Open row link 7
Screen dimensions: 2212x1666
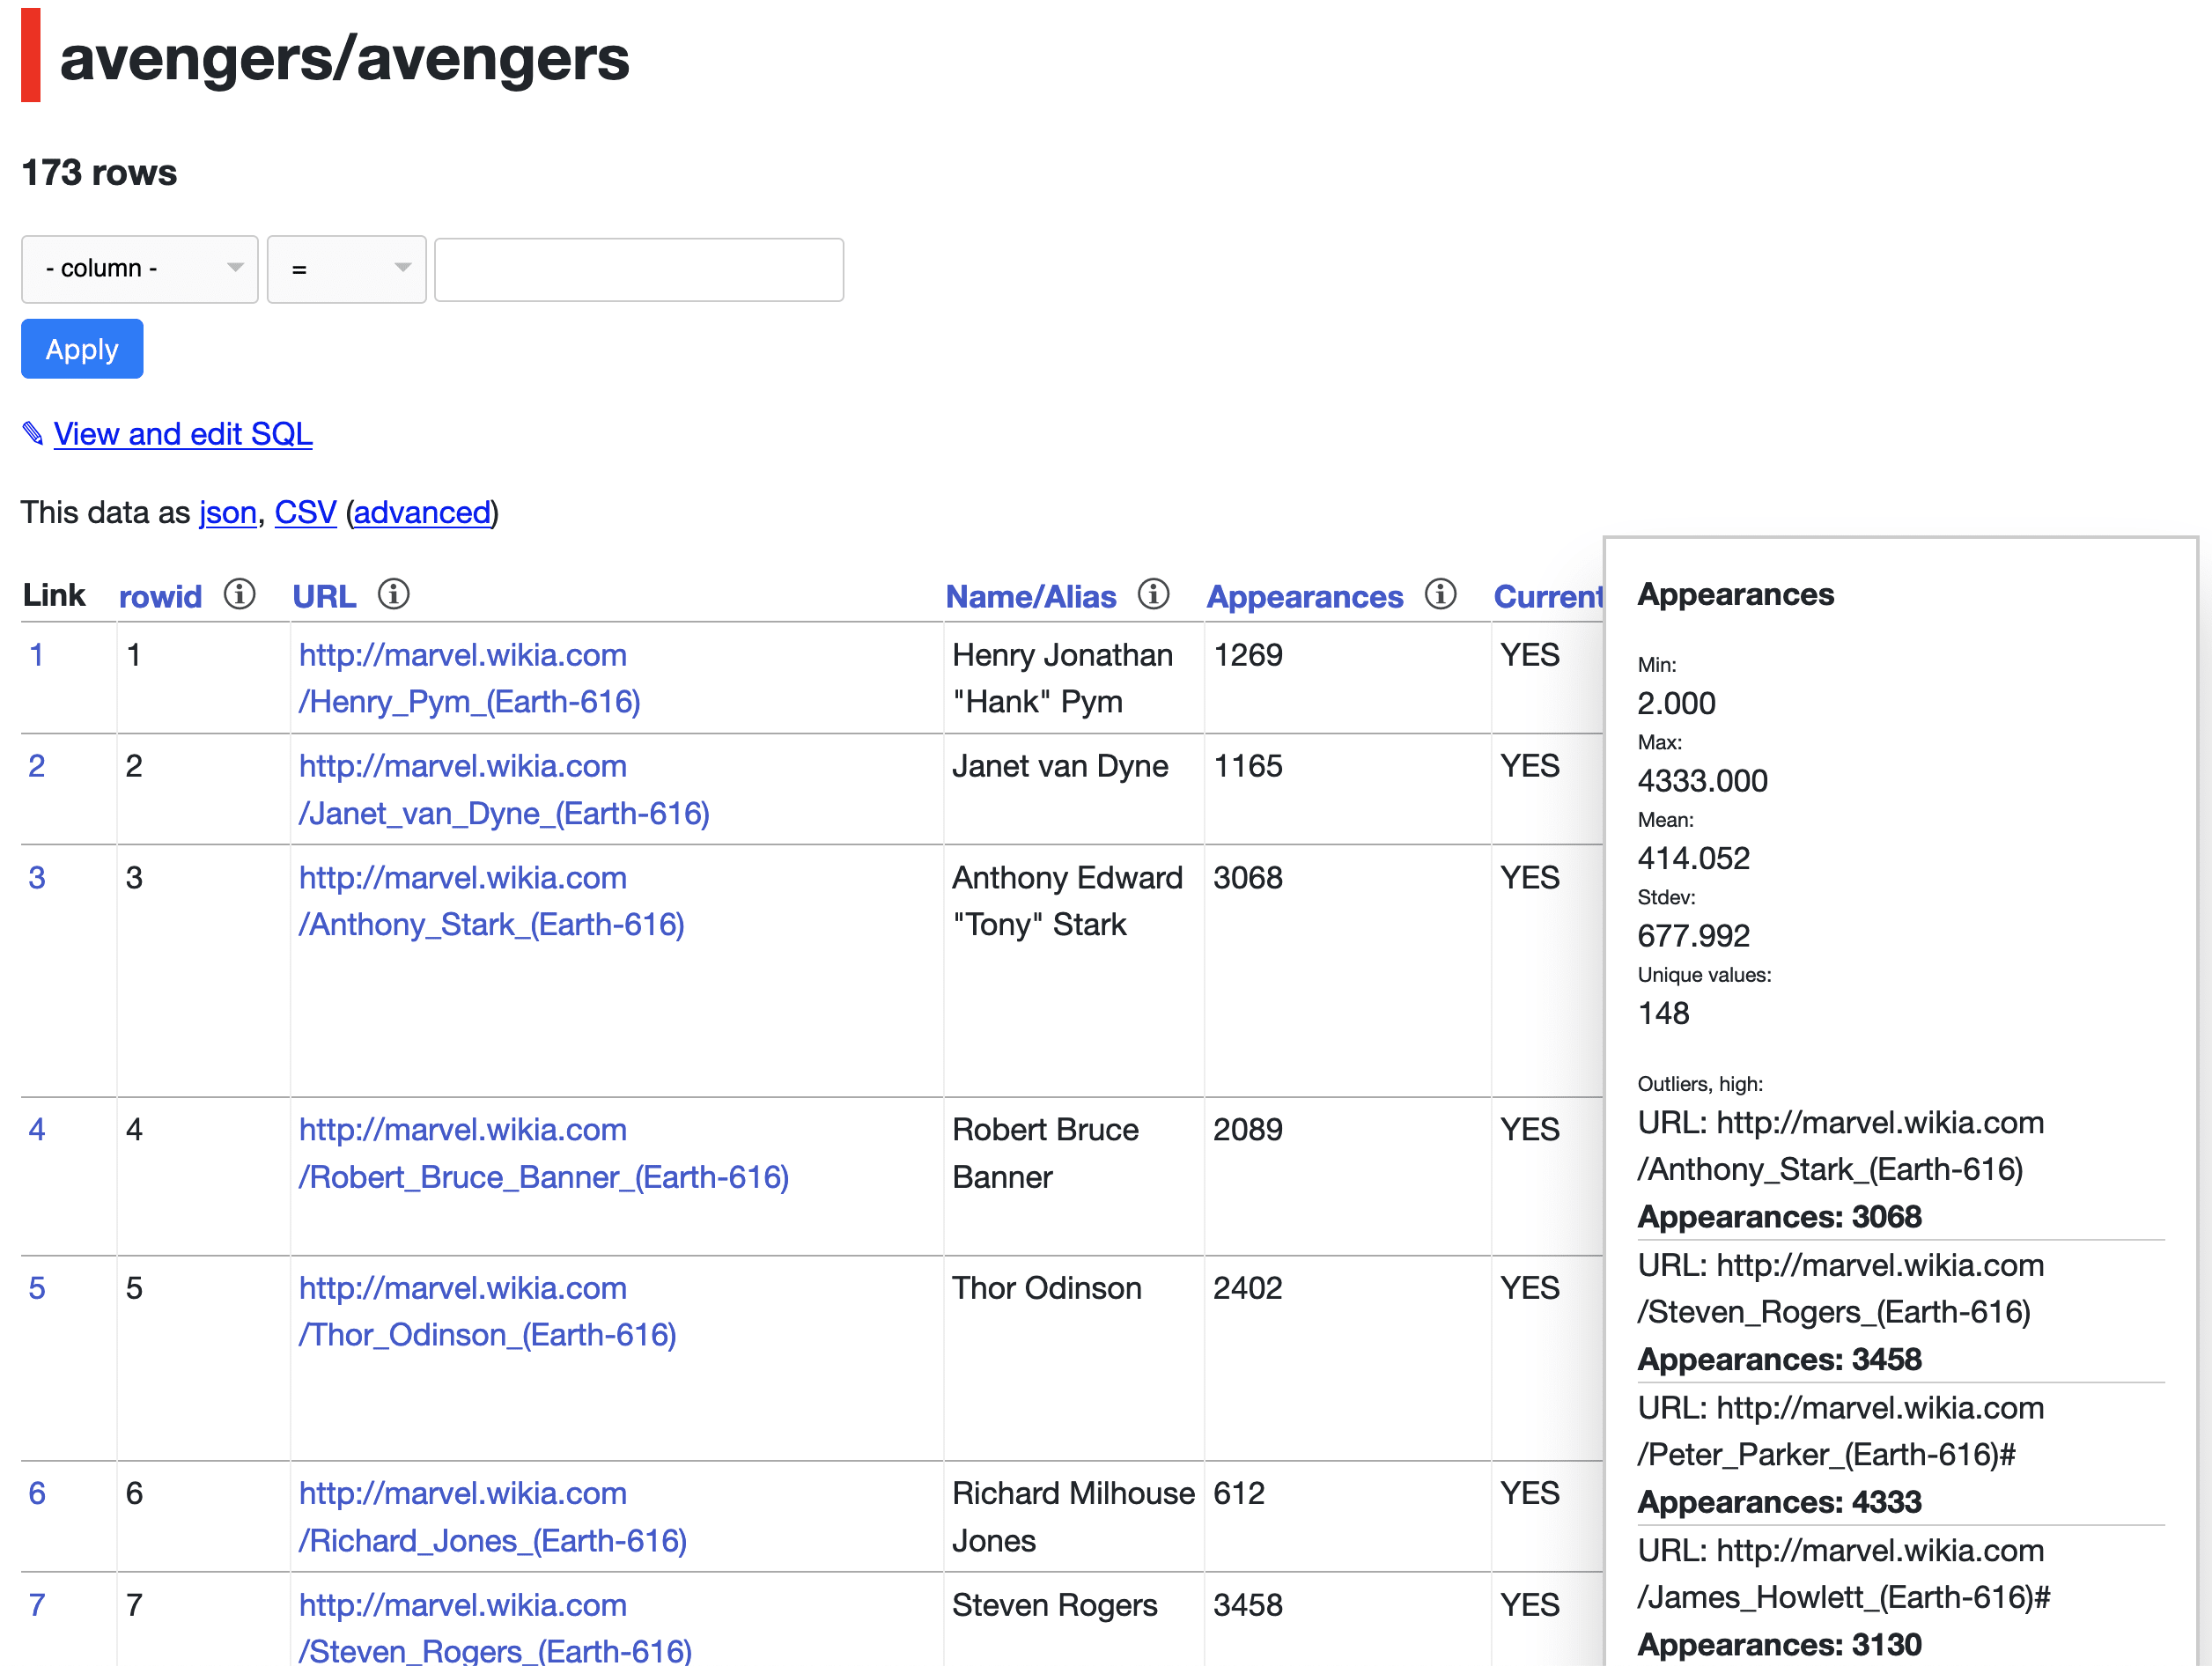point(36,1604)
